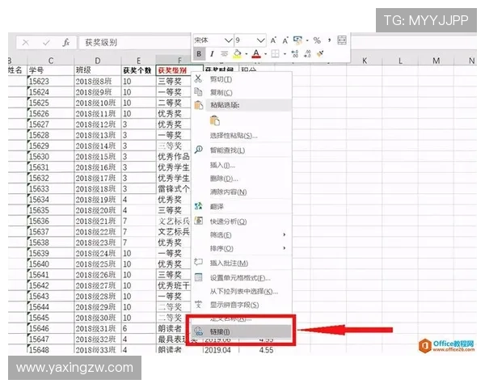This screenshot has width=485, height=388.
Task: Expand the 筛选(E) submenu arrow
Action: [285, 235]
